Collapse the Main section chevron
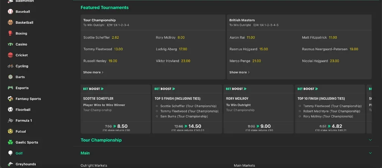Viewport: 382px width, 168px height. (x=370, y=153)
